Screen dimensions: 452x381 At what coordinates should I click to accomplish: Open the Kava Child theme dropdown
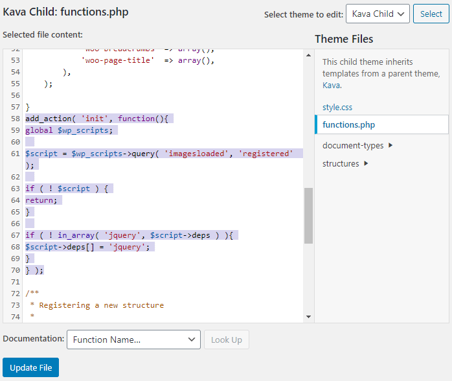pos(378,14)
